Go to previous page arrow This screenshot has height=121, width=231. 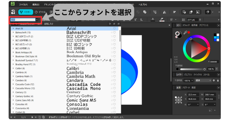(x=15, y=117)
